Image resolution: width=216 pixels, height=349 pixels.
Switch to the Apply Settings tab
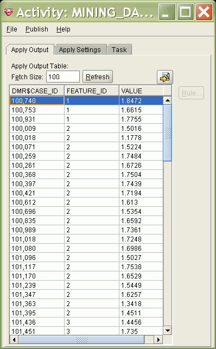click(80, 49)
